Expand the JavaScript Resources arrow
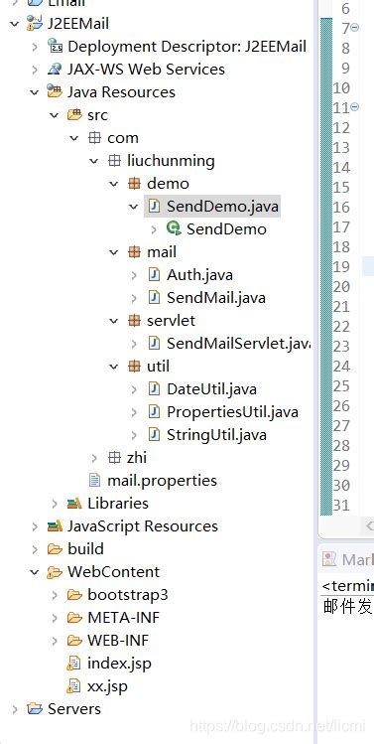374x744 pixels. (x=35, y=526)
